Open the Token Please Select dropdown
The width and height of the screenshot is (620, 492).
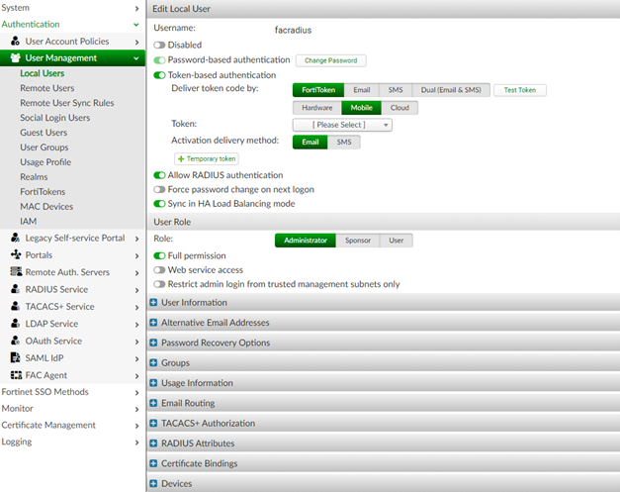(342, 125)
